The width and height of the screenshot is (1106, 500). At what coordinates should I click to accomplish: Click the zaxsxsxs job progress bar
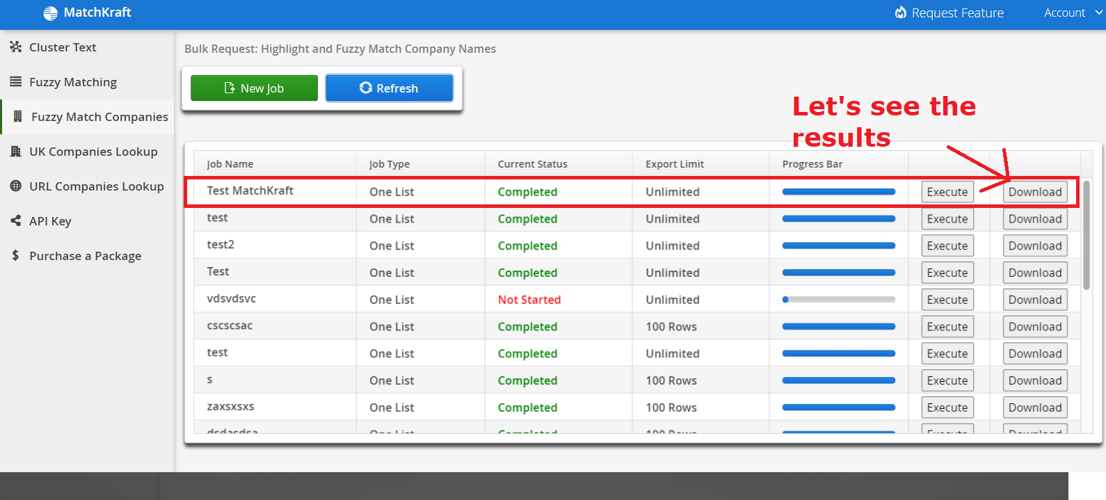pos(839,408)
